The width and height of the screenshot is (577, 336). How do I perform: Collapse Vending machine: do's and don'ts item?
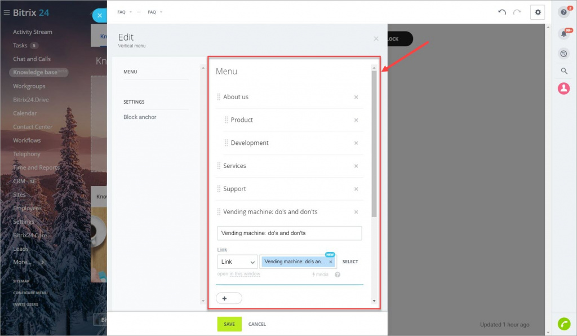click(x=270, y=211)
